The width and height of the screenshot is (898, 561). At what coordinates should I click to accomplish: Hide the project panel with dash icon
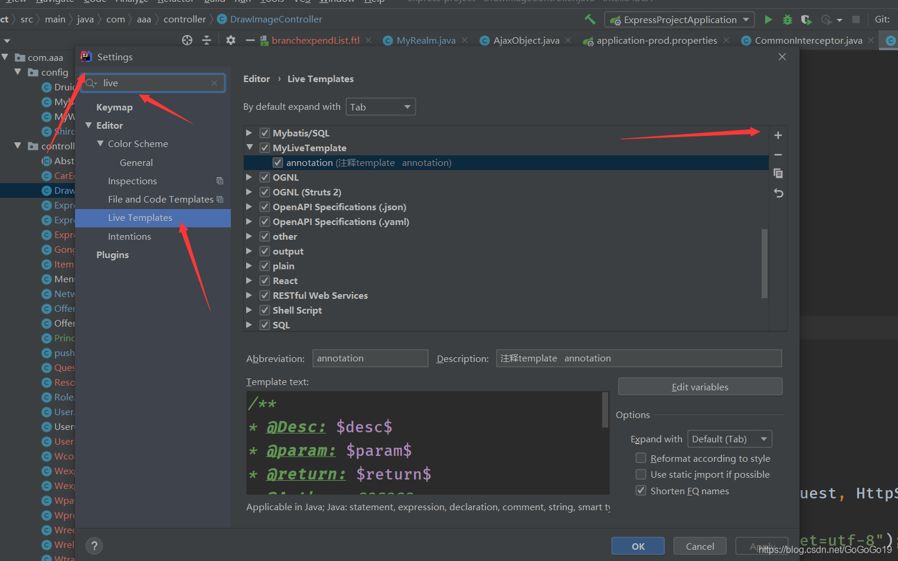250,40
